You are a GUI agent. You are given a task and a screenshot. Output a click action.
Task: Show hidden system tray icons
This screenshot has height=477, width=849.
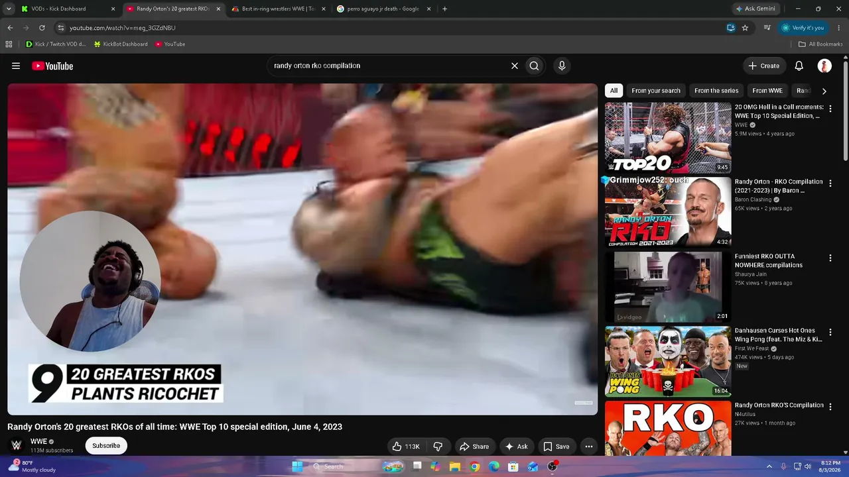tap(769, 466)
